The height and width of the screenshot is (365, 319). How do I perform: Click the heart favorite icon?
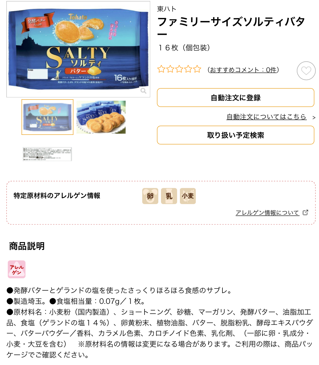coord(306,71)
